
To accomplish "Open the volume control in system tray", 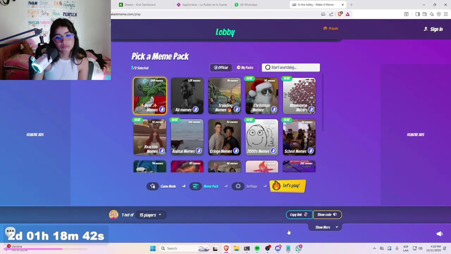I will tap(420, 248).
